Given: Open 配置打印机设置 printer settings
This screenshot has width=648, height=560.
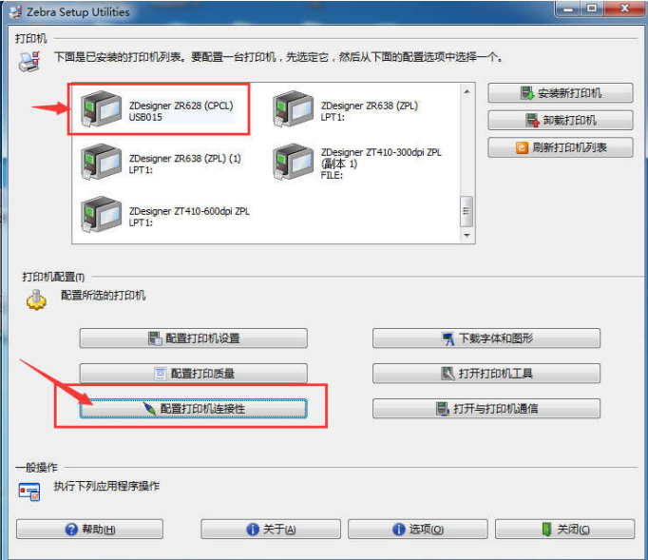Looking at the screenshot, I should tap(194, 338).
